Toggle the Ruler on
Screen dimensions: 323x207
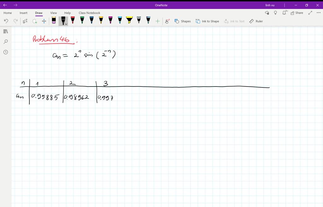(x=256, y=21)
